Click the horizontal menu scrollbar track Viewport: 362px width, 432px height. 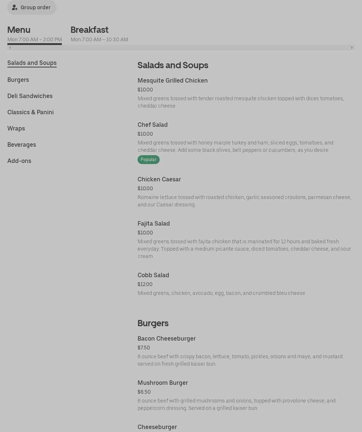[x=181, y=48]
